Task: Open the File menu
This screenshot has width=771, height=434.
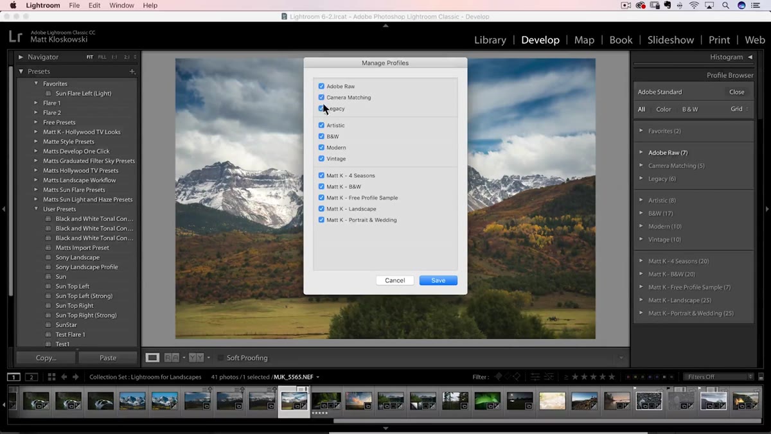Action: click(x=75, y=5)
